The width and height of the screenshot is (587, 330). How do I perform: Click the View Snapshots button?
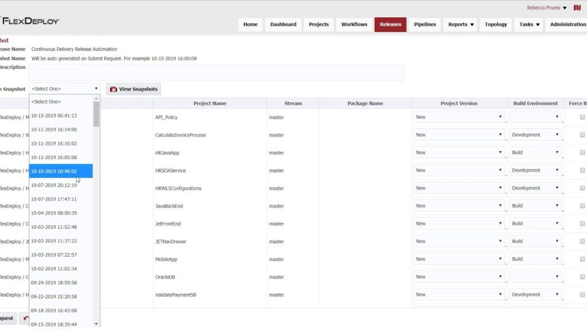pyautogui.click(x=135, y=89)
